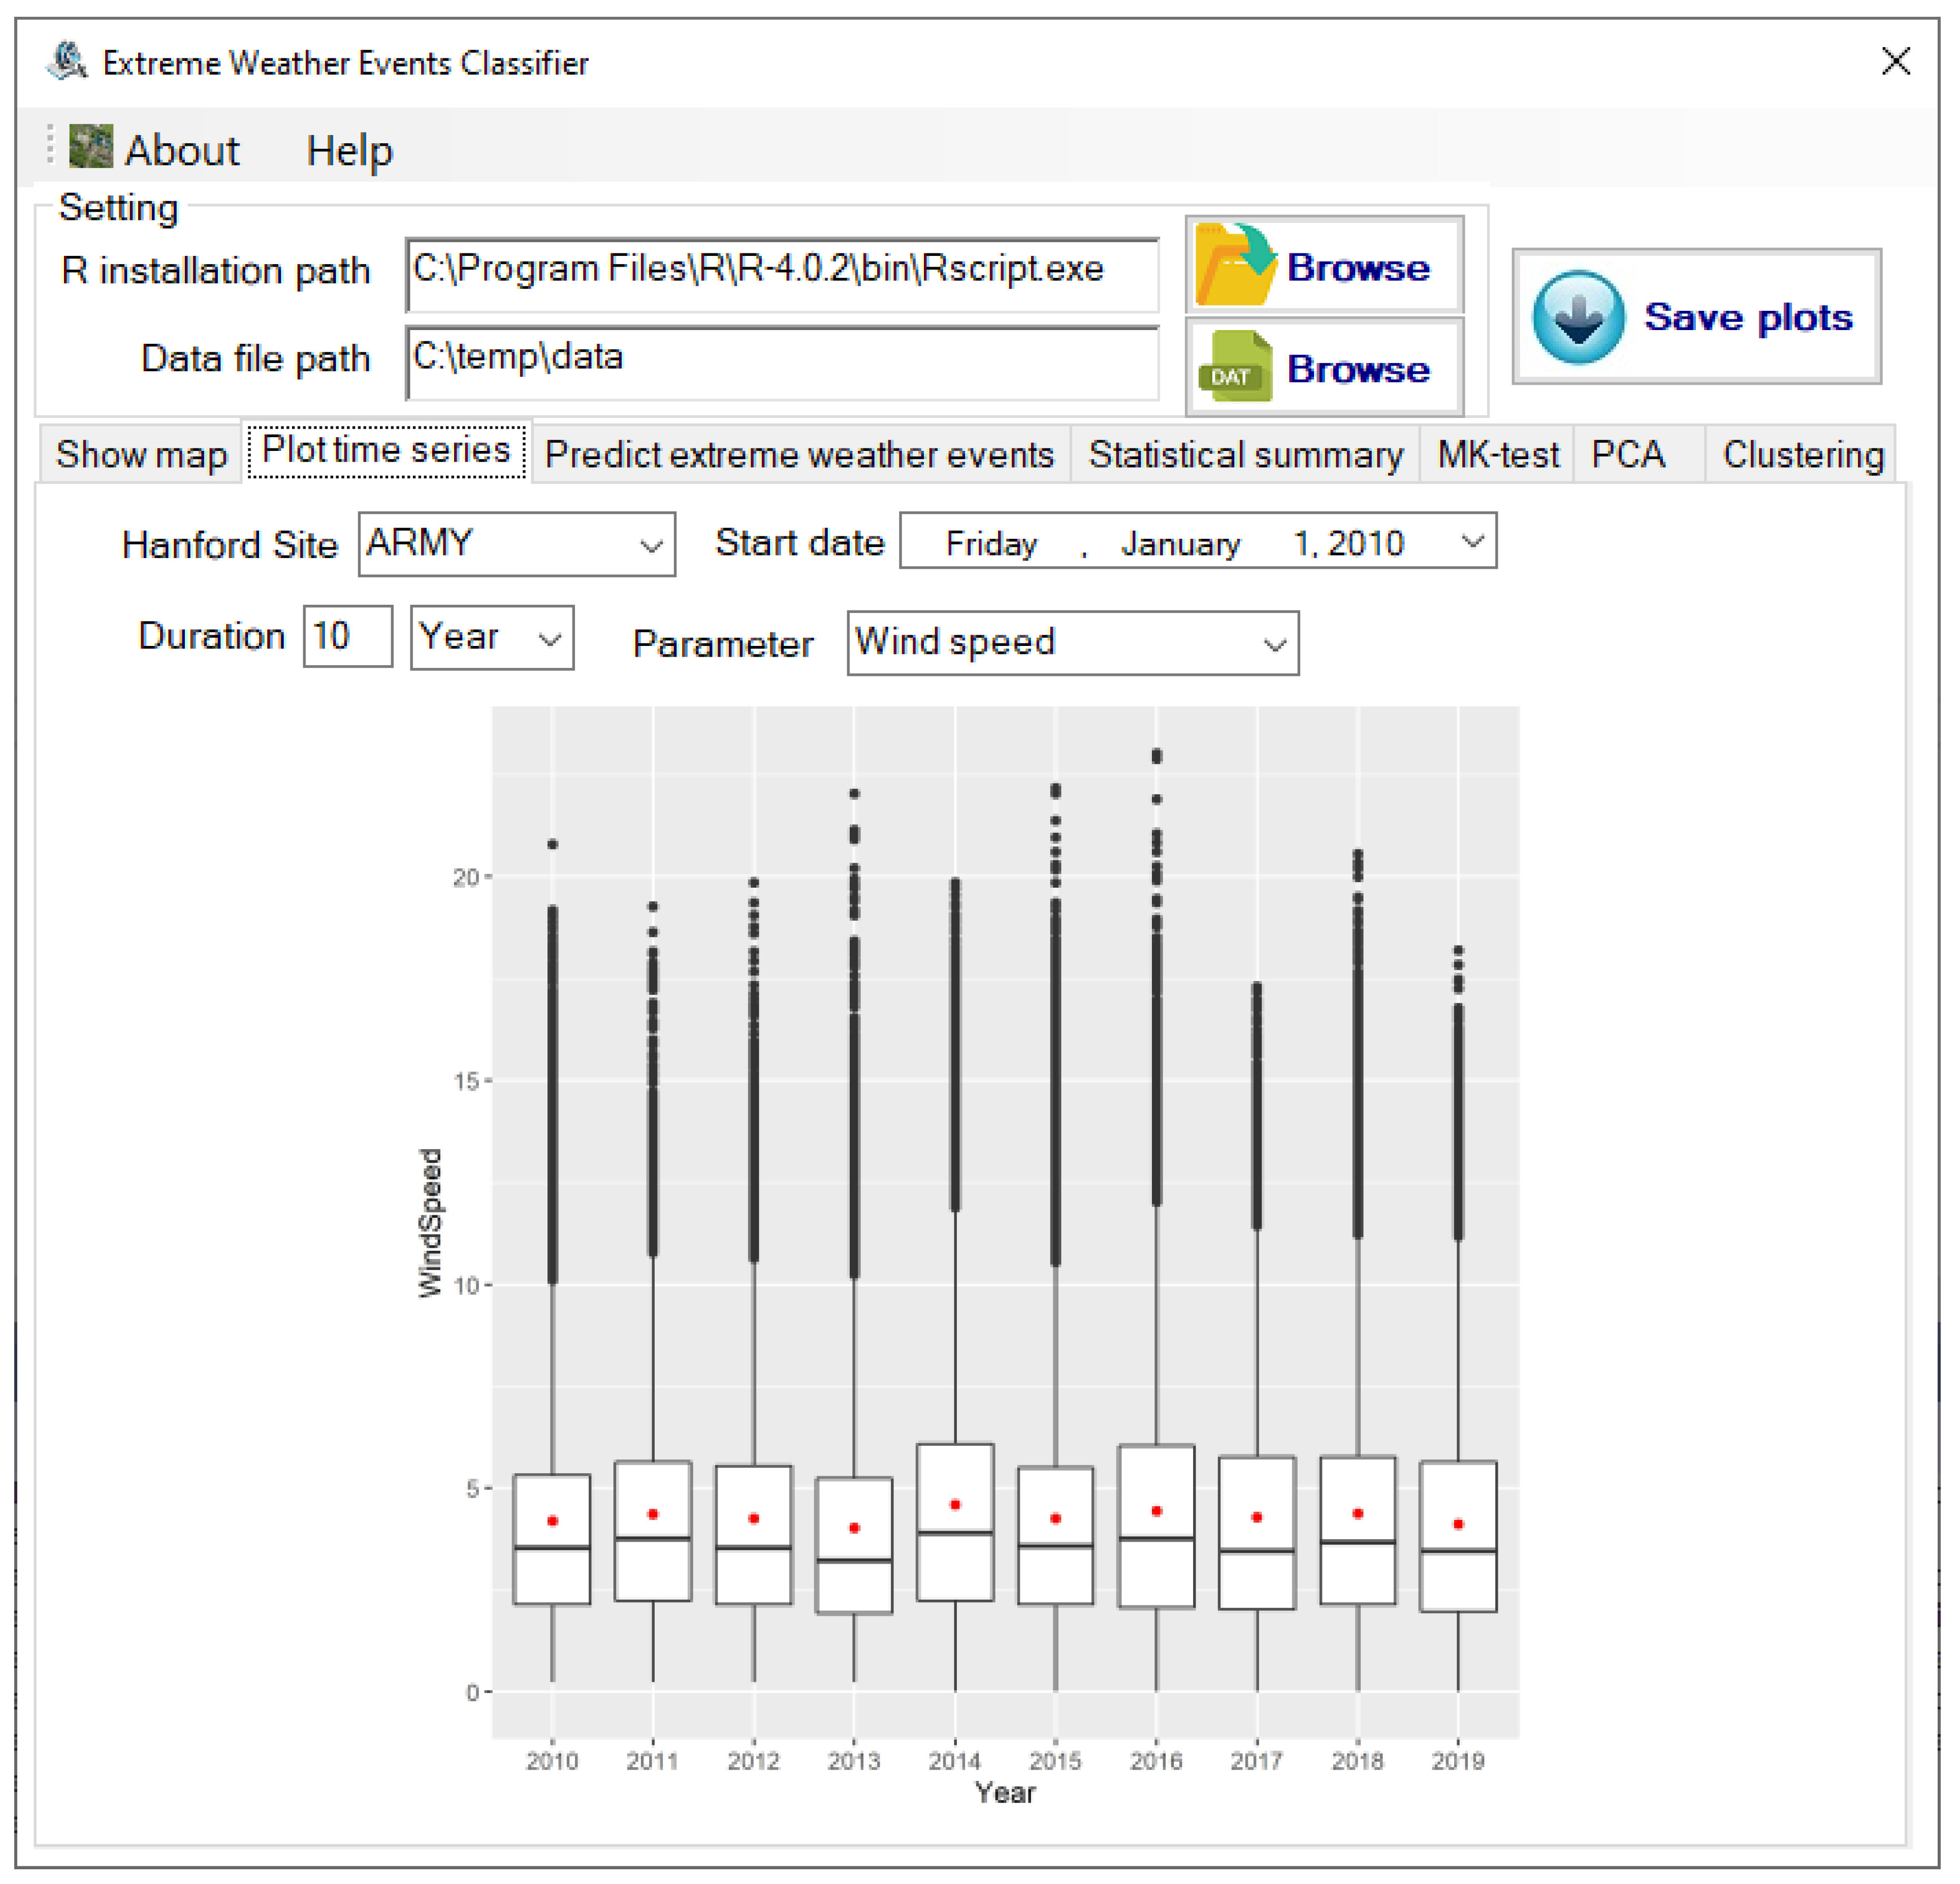Open the Help menu

point(349,151)
